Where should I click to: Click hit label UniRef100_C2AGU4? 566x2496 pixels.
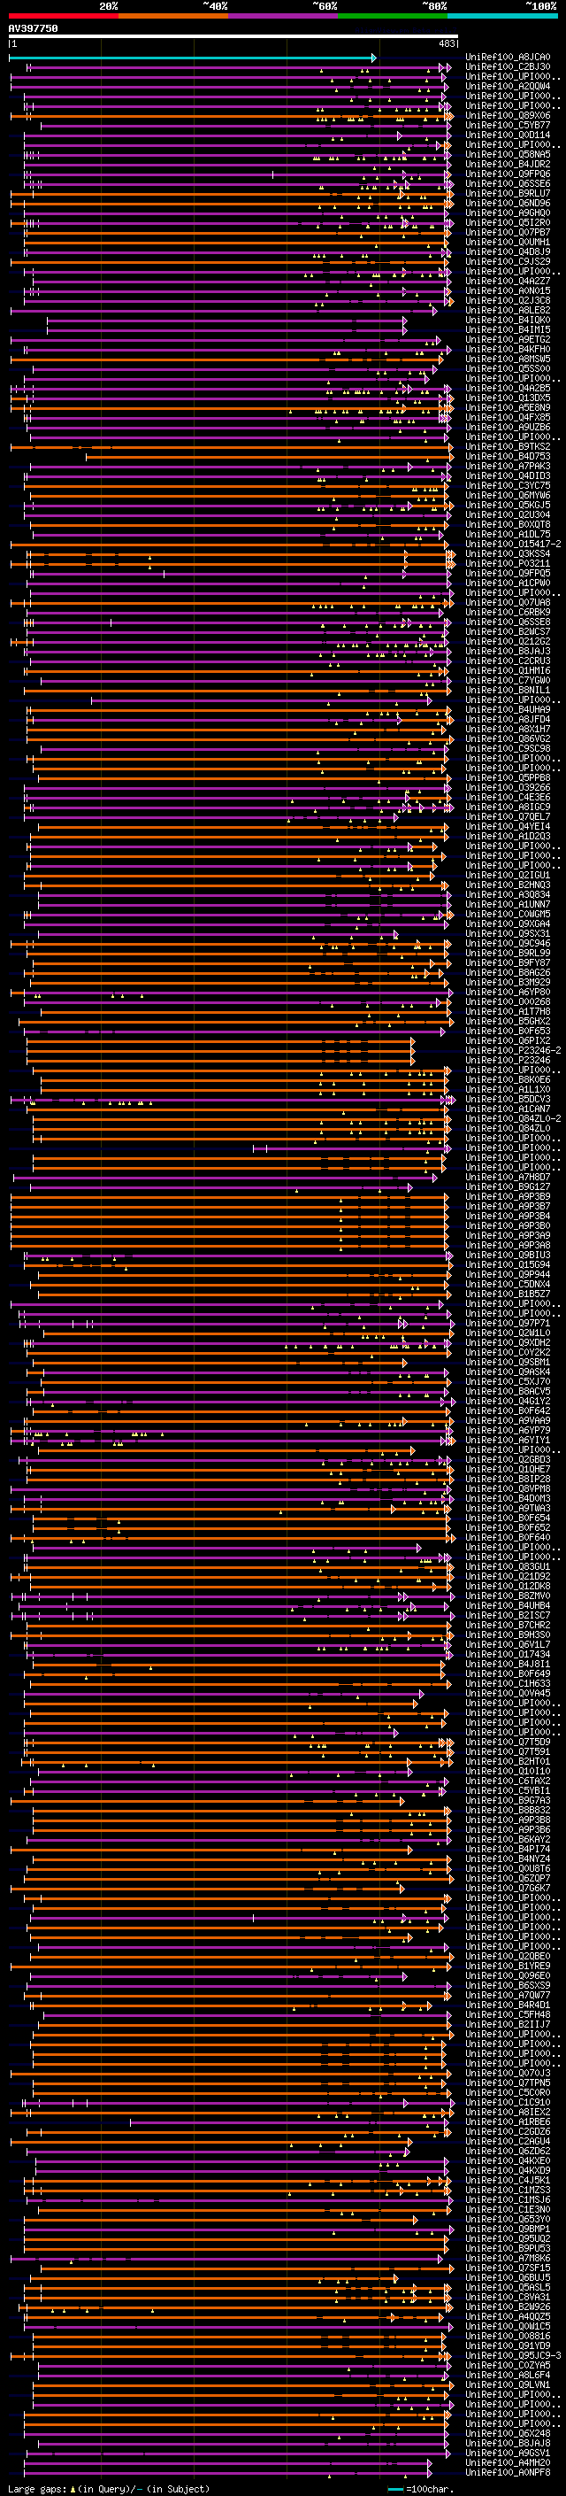[x=508, y=2141]
